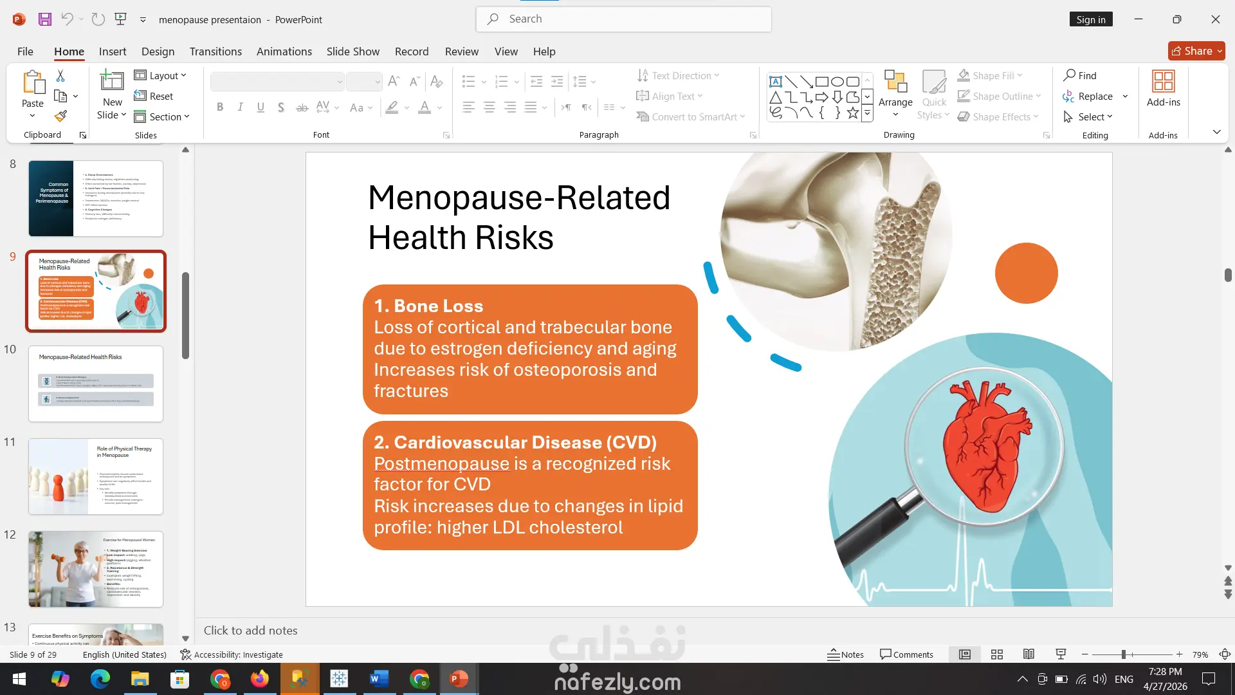This screenshot has width=1235, height=695.
Task: Open Arrange options
Action: coord(895,94)
